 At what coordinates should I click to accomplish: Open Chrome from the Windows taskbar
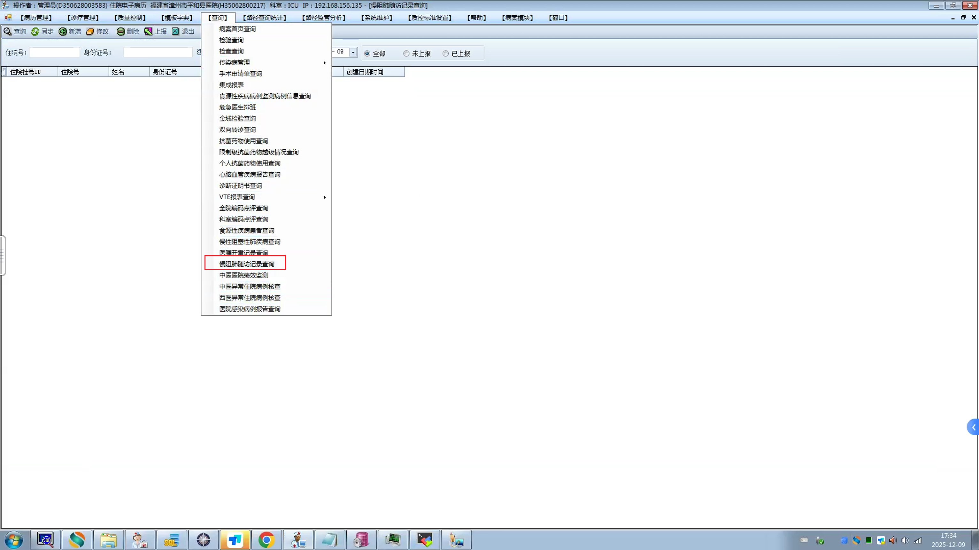(x=266, y=540)
